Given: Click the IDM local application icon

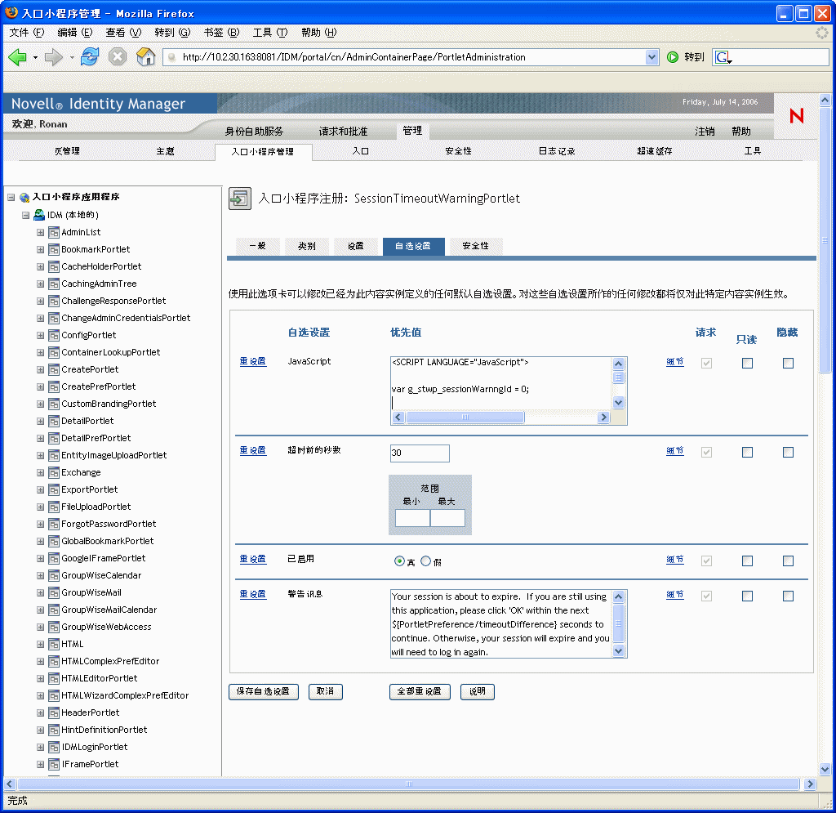Looking at the screenshot, I should (39, 215).
